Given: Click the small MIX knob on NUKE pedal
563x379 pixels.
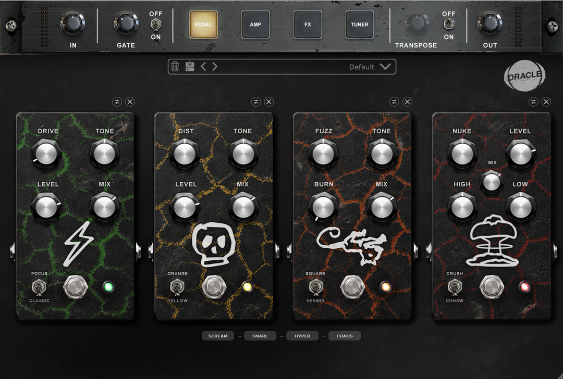Looking at the screenshot, I should click(492, 182).
